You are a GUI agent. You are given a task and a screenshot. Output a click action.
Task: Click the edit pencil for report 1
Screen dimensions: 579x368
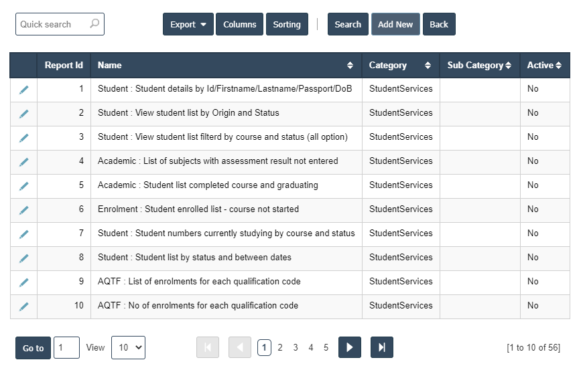23,90
